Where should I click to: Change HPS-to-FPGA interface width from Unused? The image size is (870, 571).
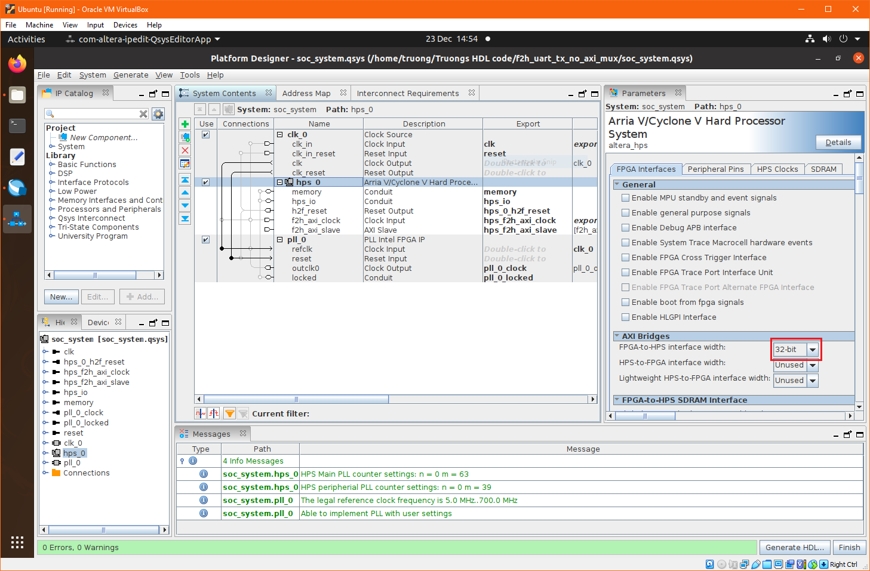811,365
